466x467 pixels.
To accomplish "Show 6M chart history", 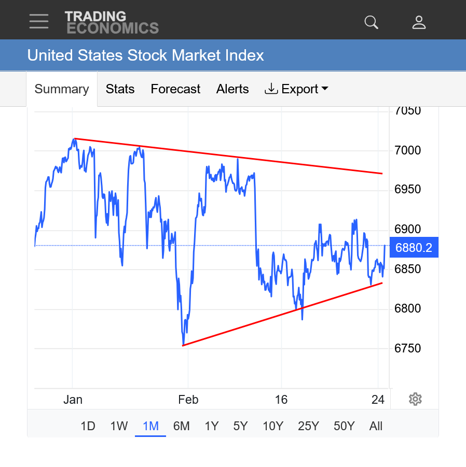I will 181,426.
